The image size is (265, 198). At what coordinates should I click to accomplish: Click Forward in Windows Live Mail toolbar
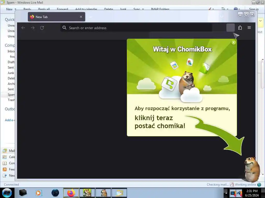click(x=62, y=9)
